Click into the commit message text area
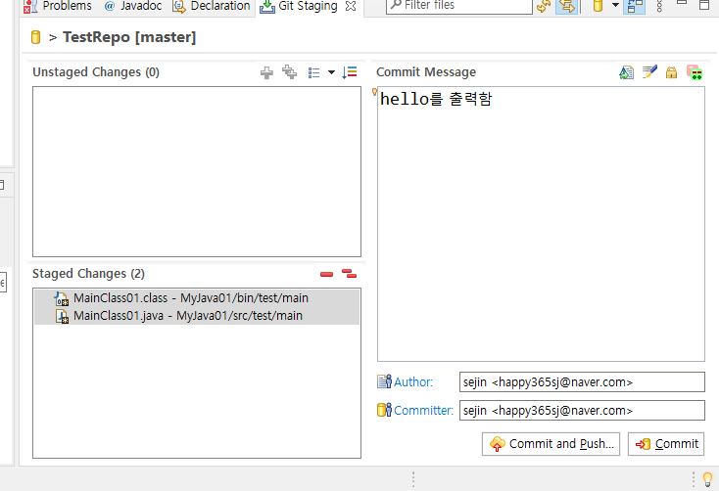Screen dimensions: 719x491 pos(541,224)
